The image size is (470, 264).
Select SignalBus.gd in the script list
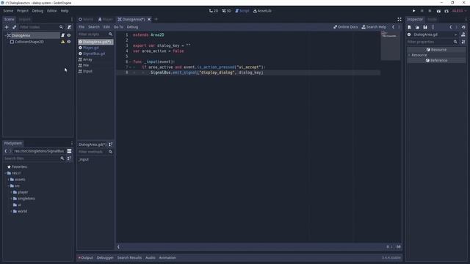point(94,54)
